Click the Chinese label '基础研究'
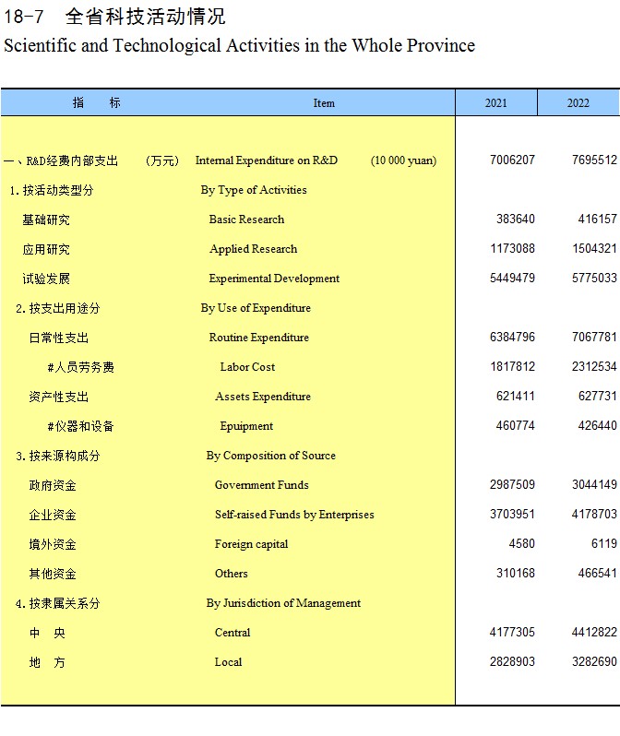The height and width of the screenshot is (736, 620). pyautogui.click(x=46, y=220)
